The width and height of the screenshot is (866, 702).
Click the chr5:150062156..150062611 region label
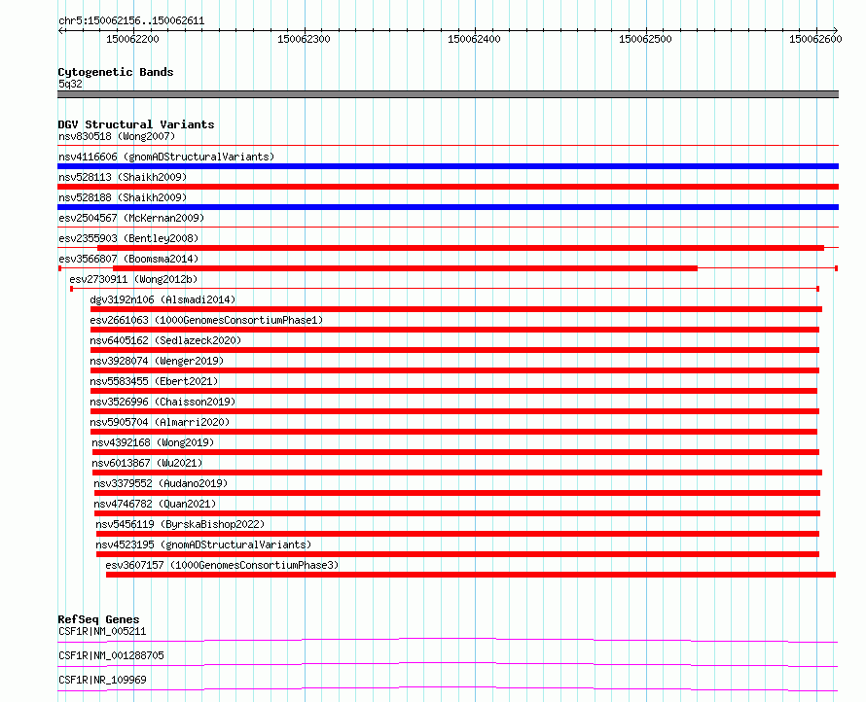tap(131, 20)
